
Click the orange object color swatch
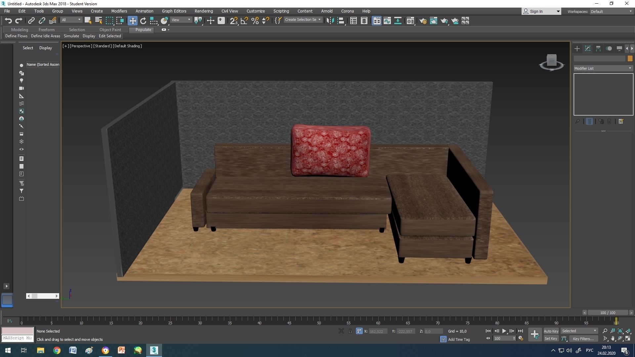click(630, 59)
